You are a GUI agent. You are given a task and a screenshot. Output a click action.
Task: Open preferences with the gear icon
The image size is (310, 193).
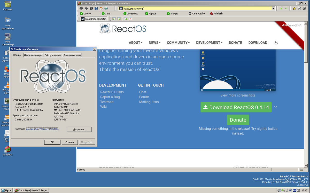(304, 9)
